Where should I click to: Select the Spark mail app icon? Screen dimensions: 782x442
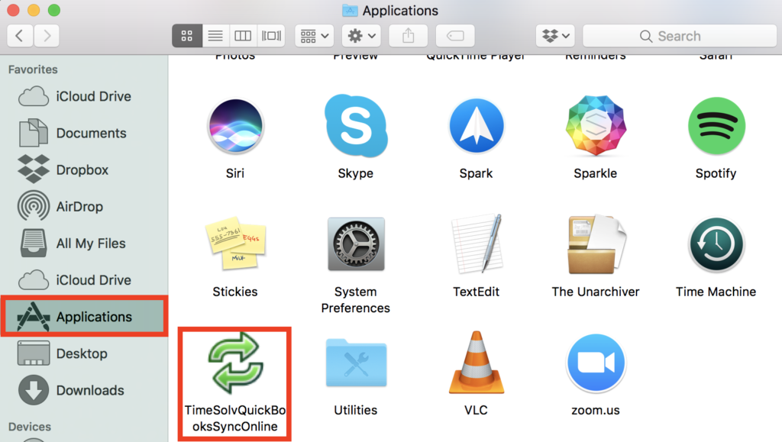(477, 125)
